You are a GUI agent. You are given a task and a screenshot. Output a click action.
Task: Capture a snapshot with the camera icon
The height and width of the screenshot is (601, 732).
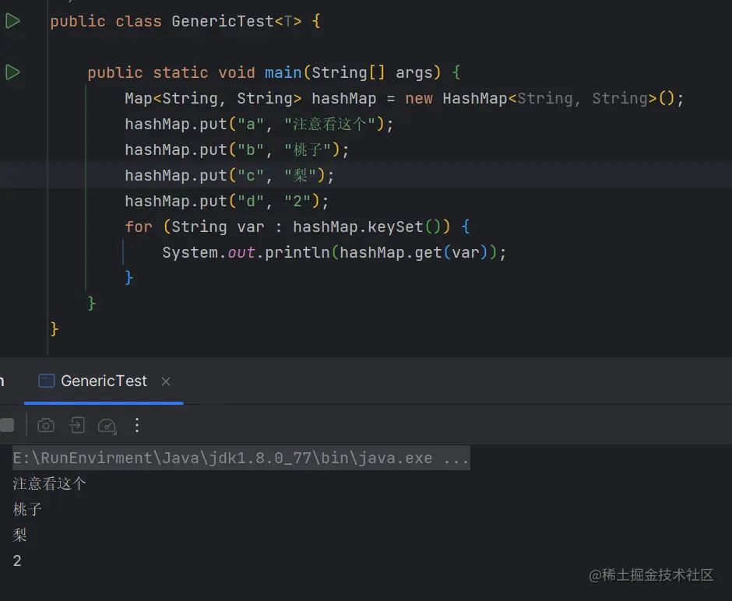[x=46, y=425]
